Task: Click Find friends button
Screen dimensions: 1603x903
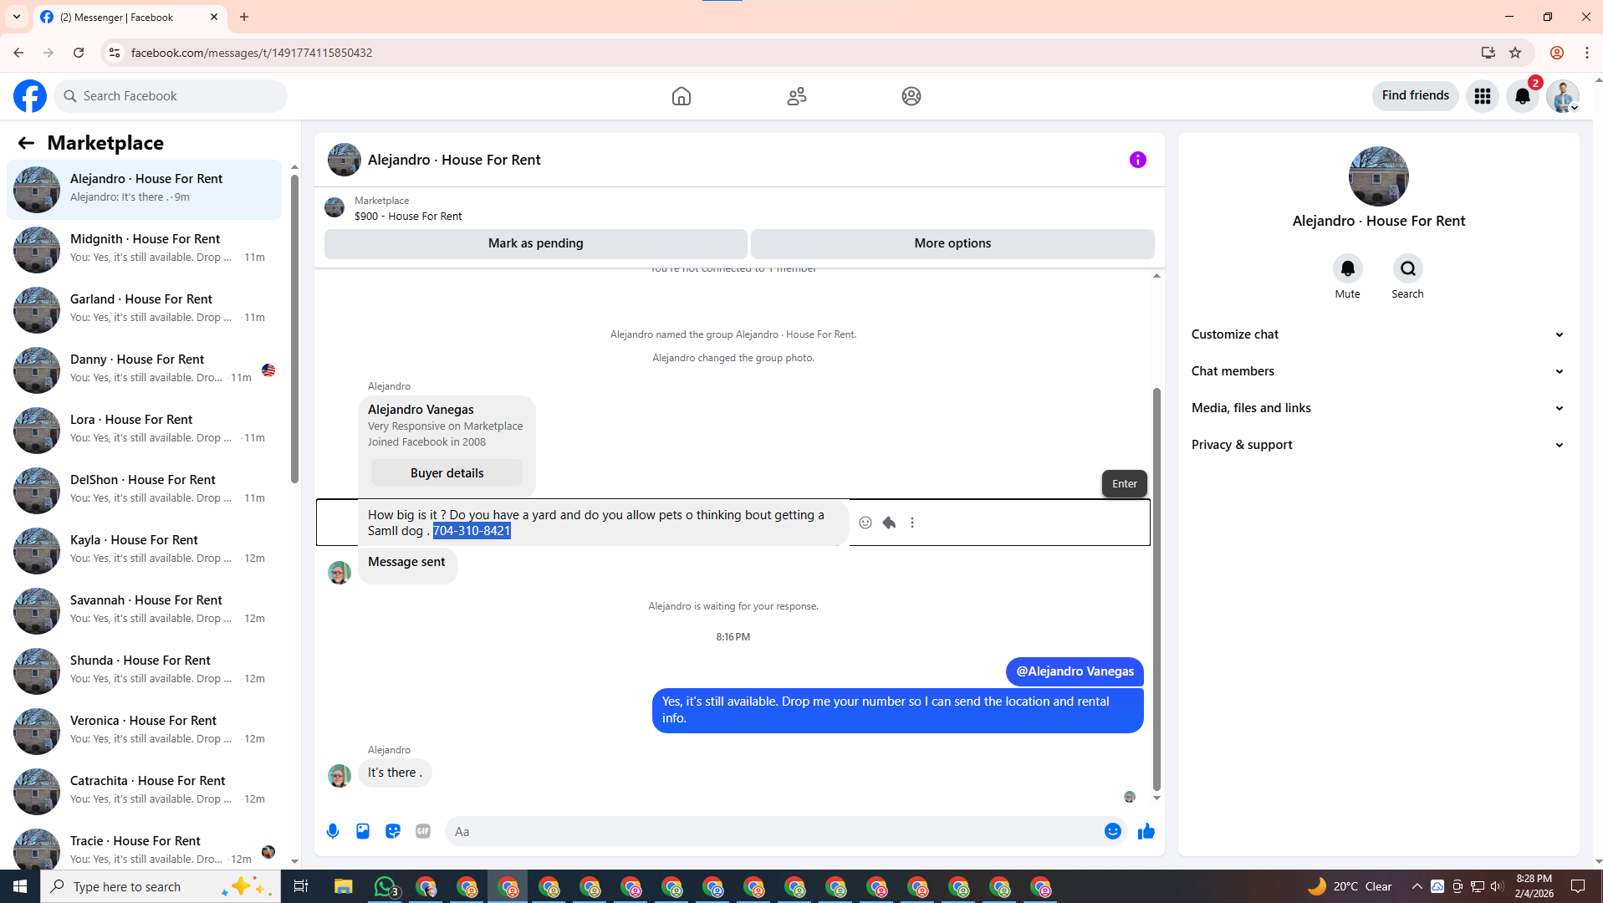Action: coord(1416,96)
